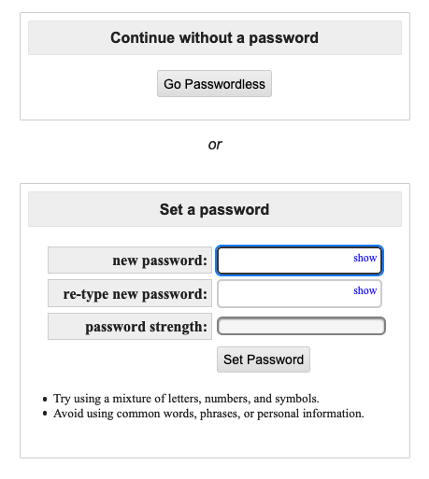Click the bullet before "Try using a mixture"
The image size is (429, 479).
pos(45,399)
